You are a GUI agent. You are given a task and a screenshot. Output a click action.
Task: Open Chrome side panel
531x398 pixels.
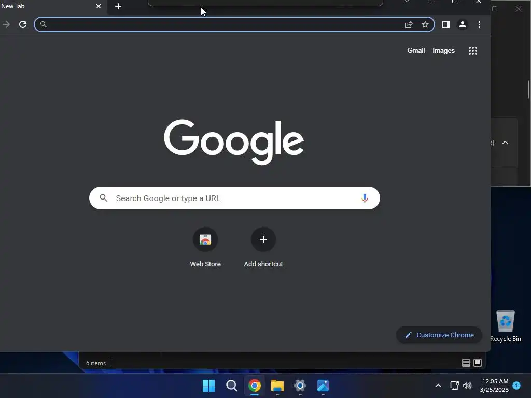click(x=445, y=24)
